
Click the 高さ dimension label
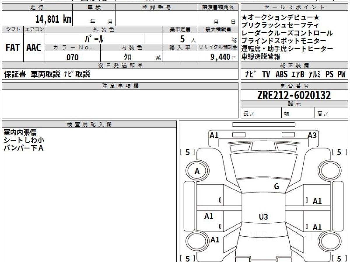click(x=323, y=114)
